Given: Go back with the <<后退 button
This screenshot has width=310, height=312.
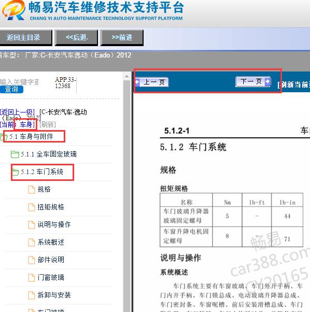Looking at the screenshot, I should (x=76, y=38).
